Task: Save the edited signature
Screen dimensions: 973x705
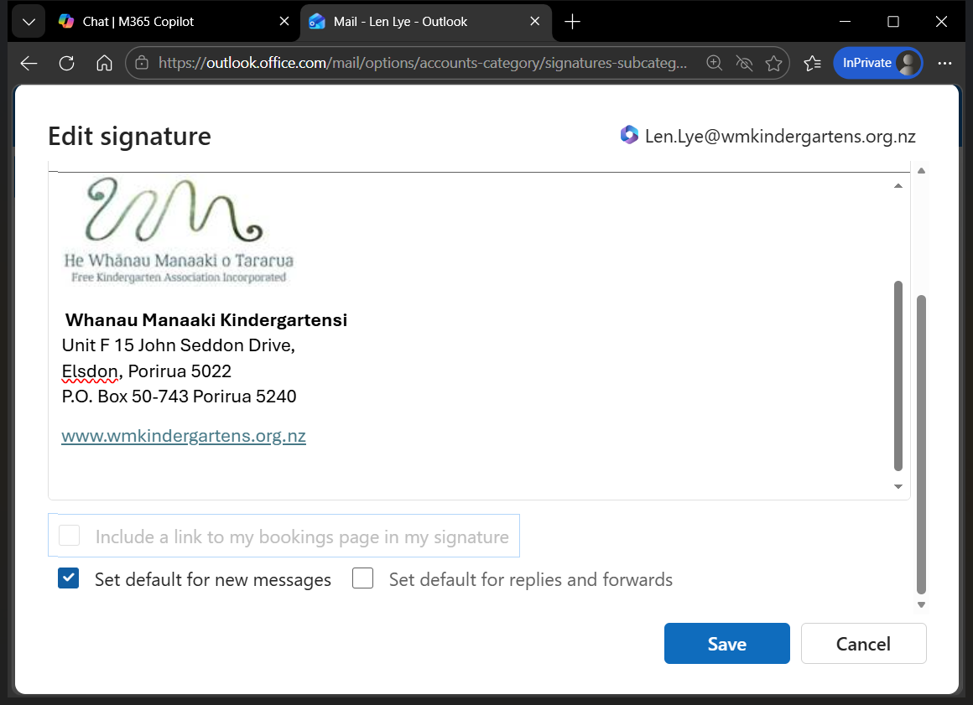Action: pos(726,644)
